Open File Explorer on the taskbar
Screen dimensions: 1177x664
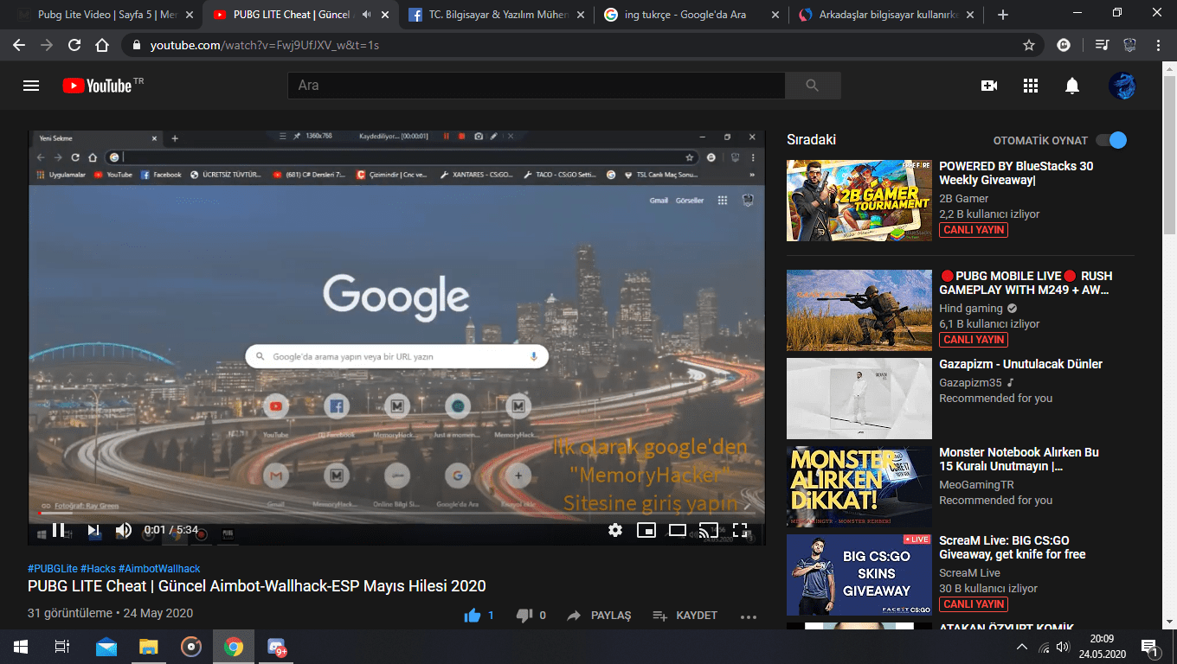(149, 647)
